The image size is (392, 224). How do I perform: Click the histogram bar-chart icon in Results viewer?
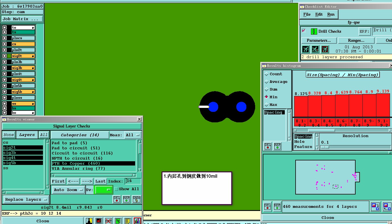(137, 221)
